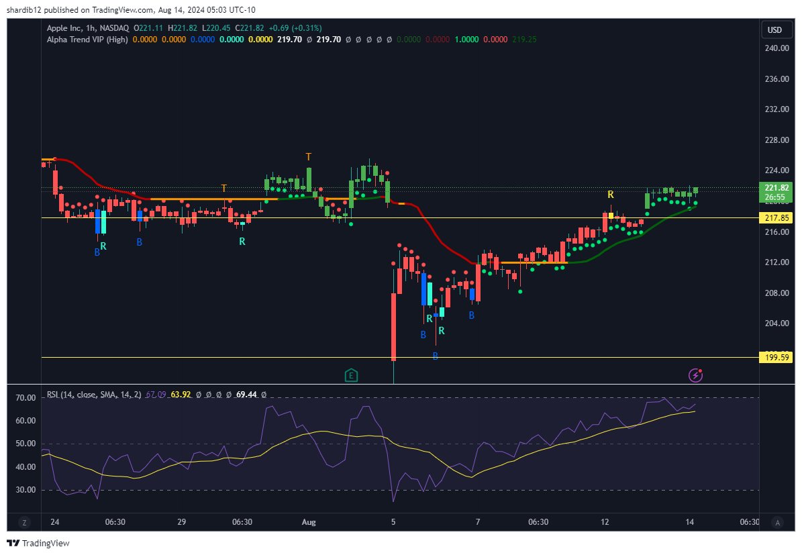
Task: Click the '14' date label on the time axis
Action: coord(689,522)
